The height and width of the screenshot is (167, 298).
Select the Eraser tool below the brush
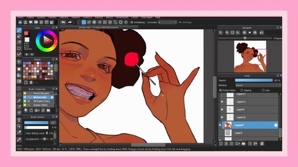(x=19, y=36)
